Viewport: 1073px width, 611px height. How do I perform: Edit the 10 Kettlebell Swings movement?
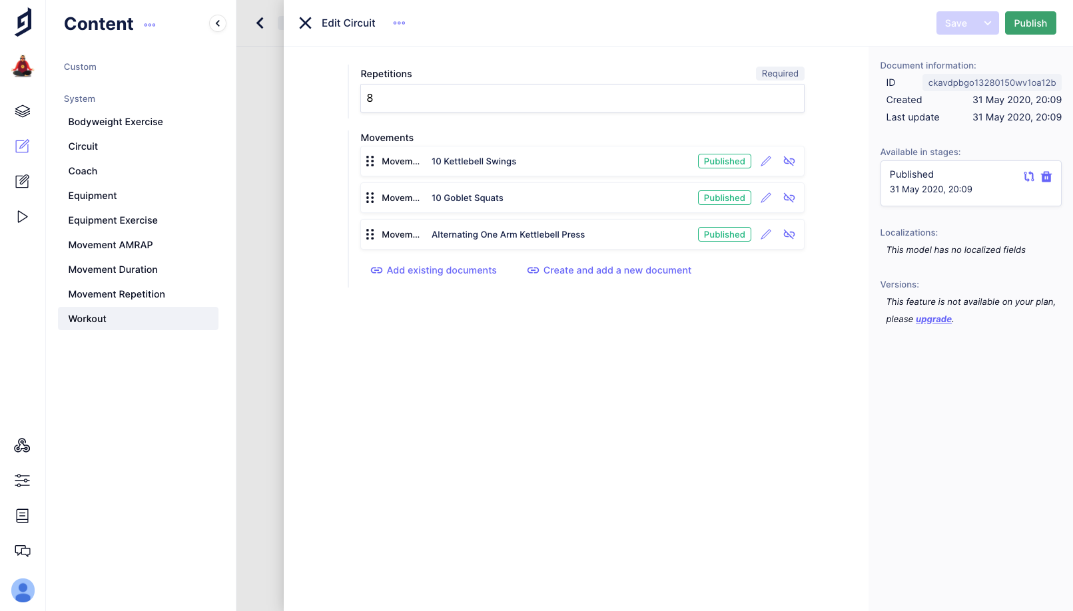point(766,161)
